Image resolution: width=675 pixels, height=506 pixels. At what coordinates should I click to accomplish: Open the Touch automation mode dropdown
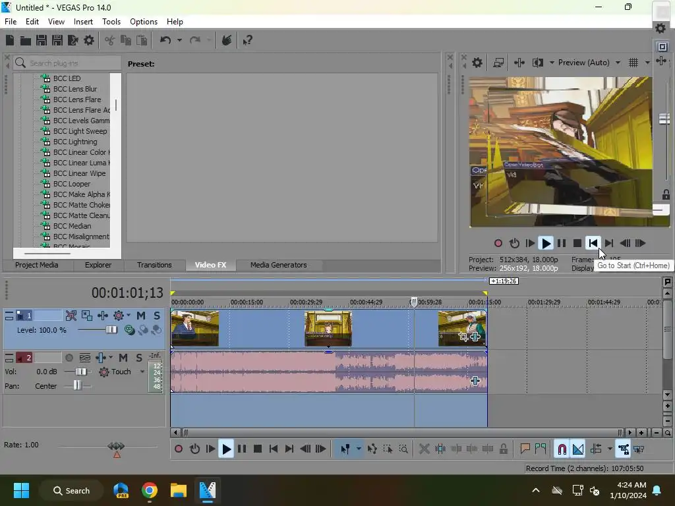pyautogui.click(x=142, y=372)
